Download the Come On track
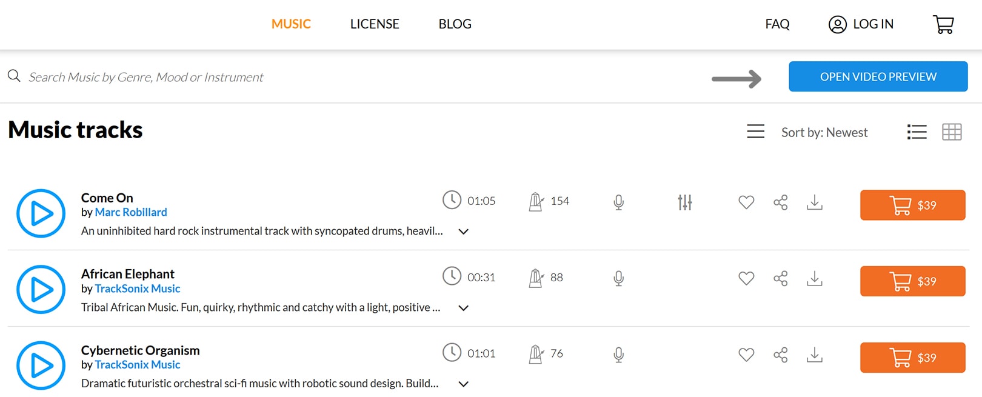 pyautogui.click(x=815, y=202)
